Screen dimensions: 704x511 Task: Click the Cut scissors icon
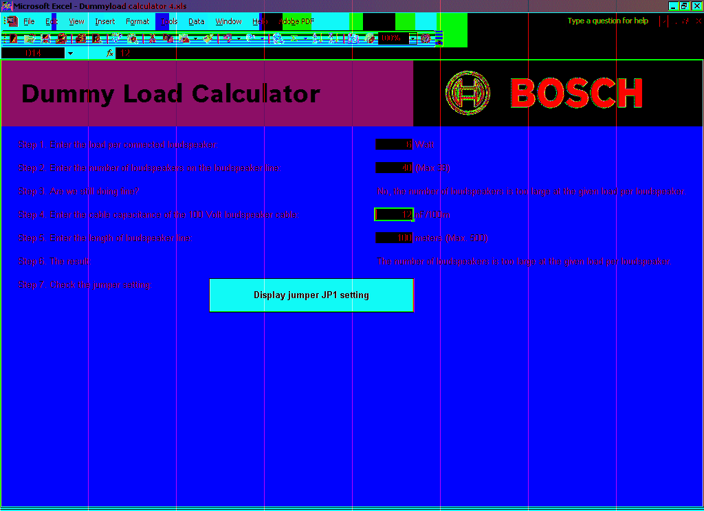tap(152, 38)
